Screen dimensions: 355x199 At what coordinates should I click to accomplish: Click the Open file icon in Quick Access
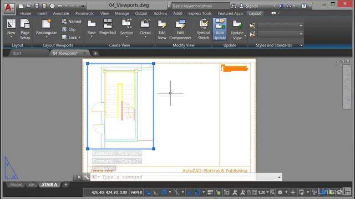point(28,6)
